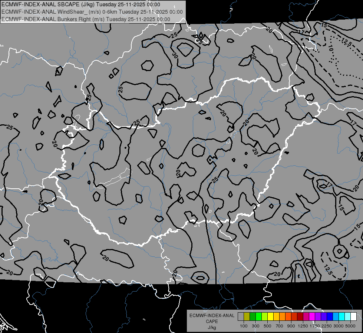
Task: Pick the yellow-green lime legend swatch
Action: click(x=265, y=317)
